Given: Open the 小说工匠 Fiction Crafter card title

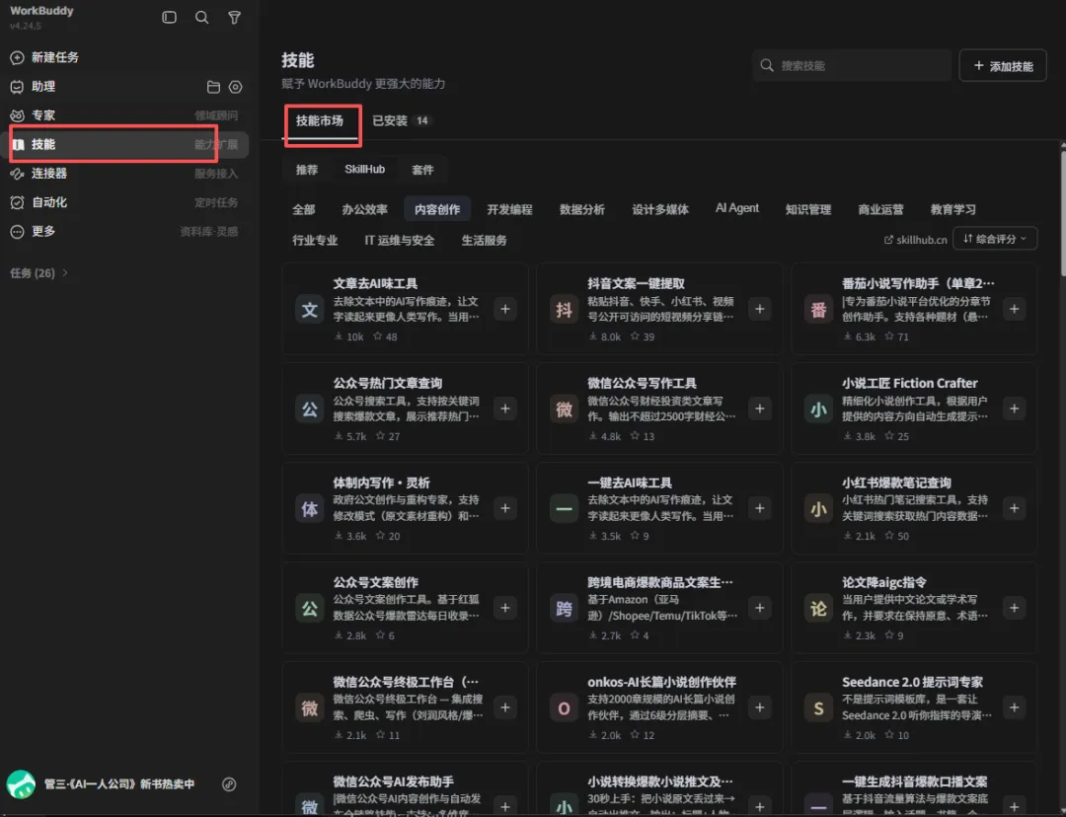Looking at the screenshot, I should pos(910,384).
